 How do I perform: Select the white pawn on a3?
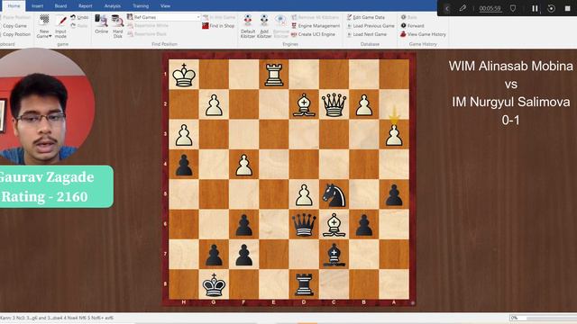pyautogui.click(x=394, y=135)
